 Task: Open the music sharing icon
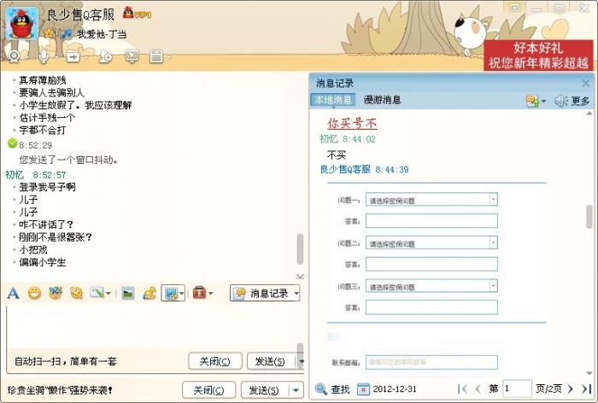coord(149,293)
